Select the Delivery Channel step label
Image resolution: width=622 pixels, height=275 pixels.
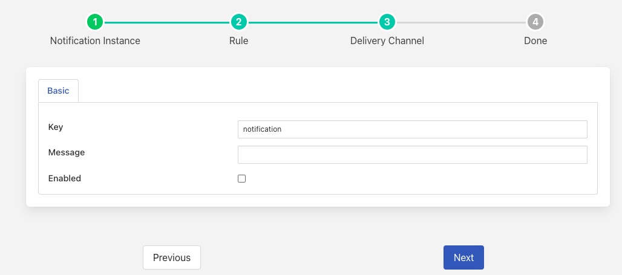pos(387,41)
